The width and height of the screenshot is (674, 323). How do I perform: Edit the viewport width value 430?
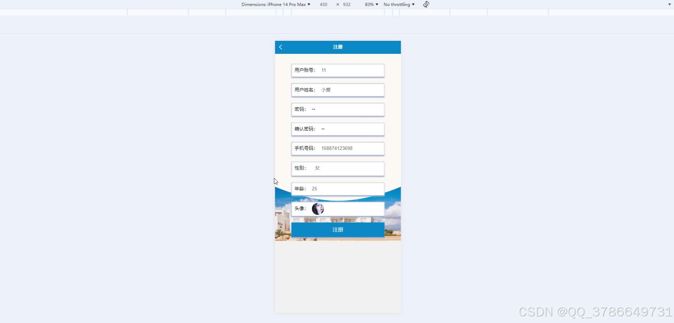(323, 4)
